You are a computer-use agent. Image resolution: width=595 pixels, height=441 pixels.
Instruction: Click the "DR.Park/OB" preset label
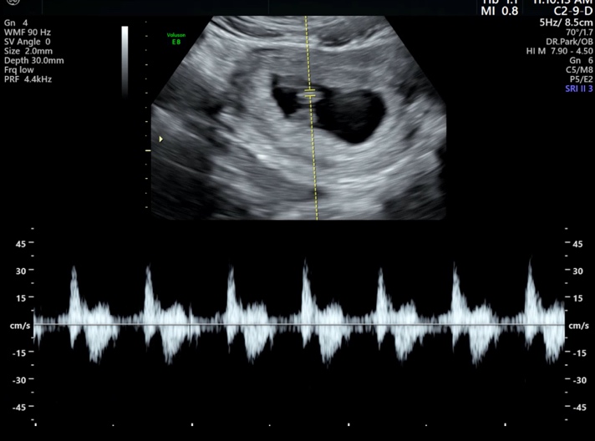569,42
